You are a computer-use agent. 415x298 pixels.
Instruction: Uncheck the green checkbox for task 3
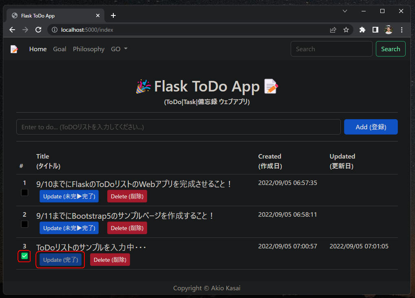click(x=24, y=256)
